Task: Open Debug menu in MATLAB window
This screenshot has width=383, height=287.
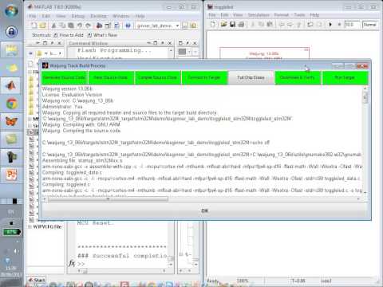Action: click(77, 16)
